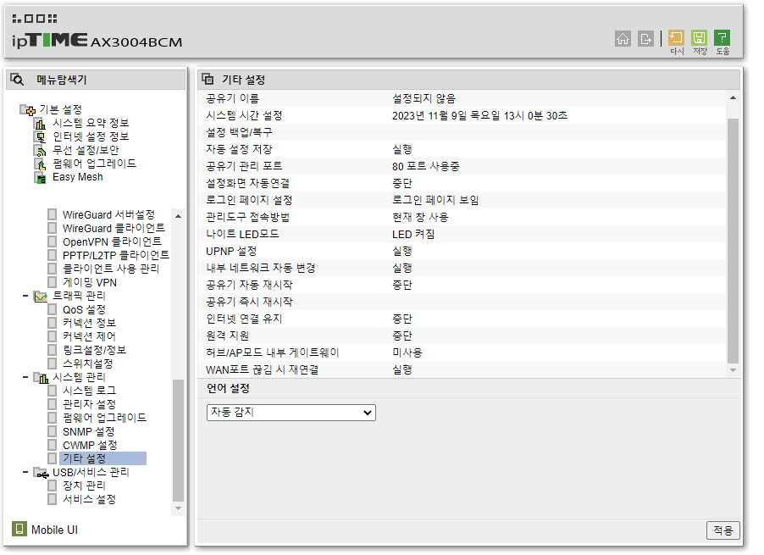764x555 pixels.
Task: Collapse the USB/서비스 관리 tree branch
Action: [25, 472]
